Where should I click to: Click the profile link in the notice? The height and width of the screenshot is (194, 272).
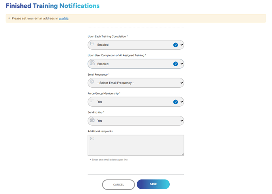click(63, 18)
